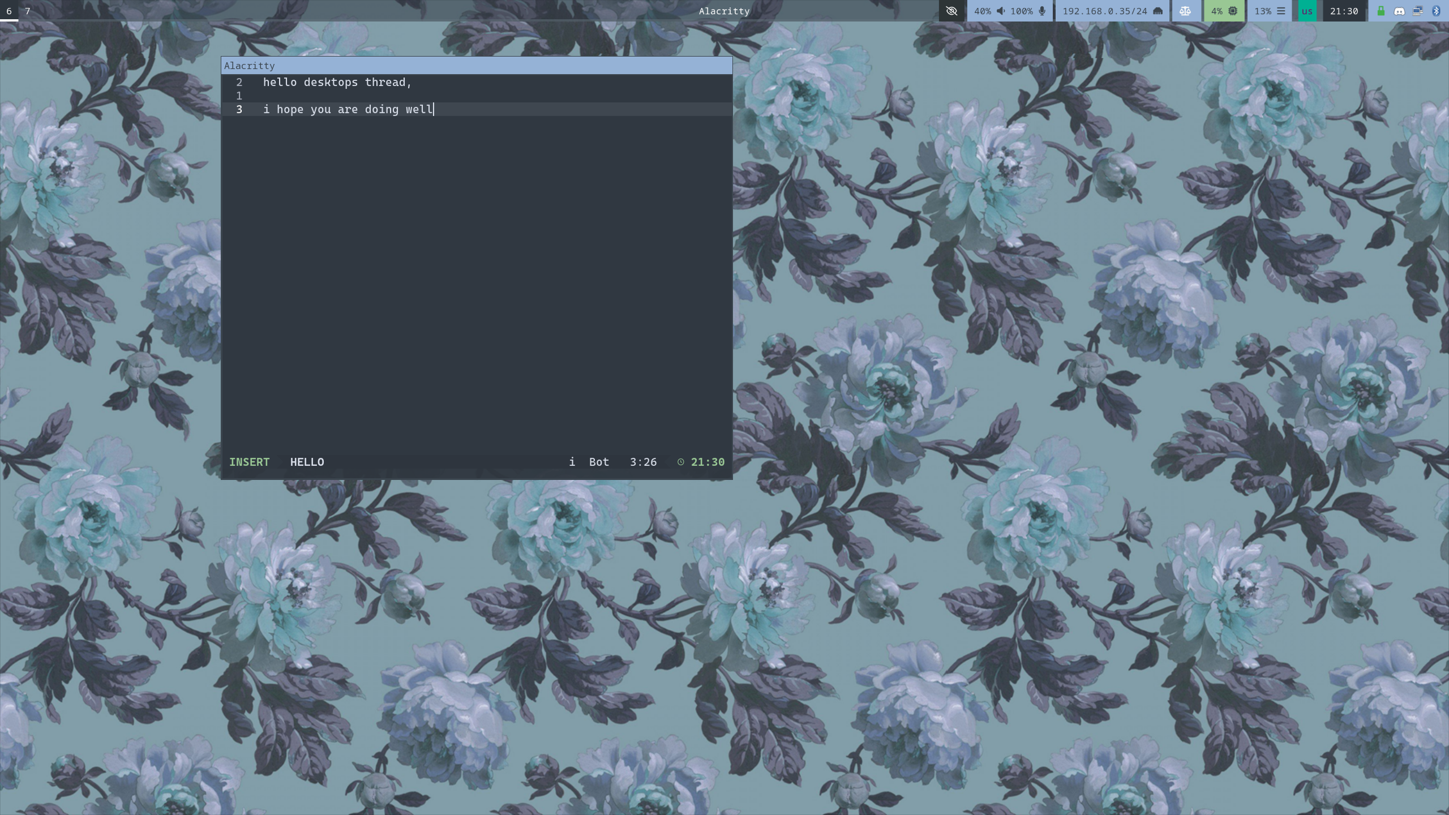Click the ethernet network icon

1158,11
